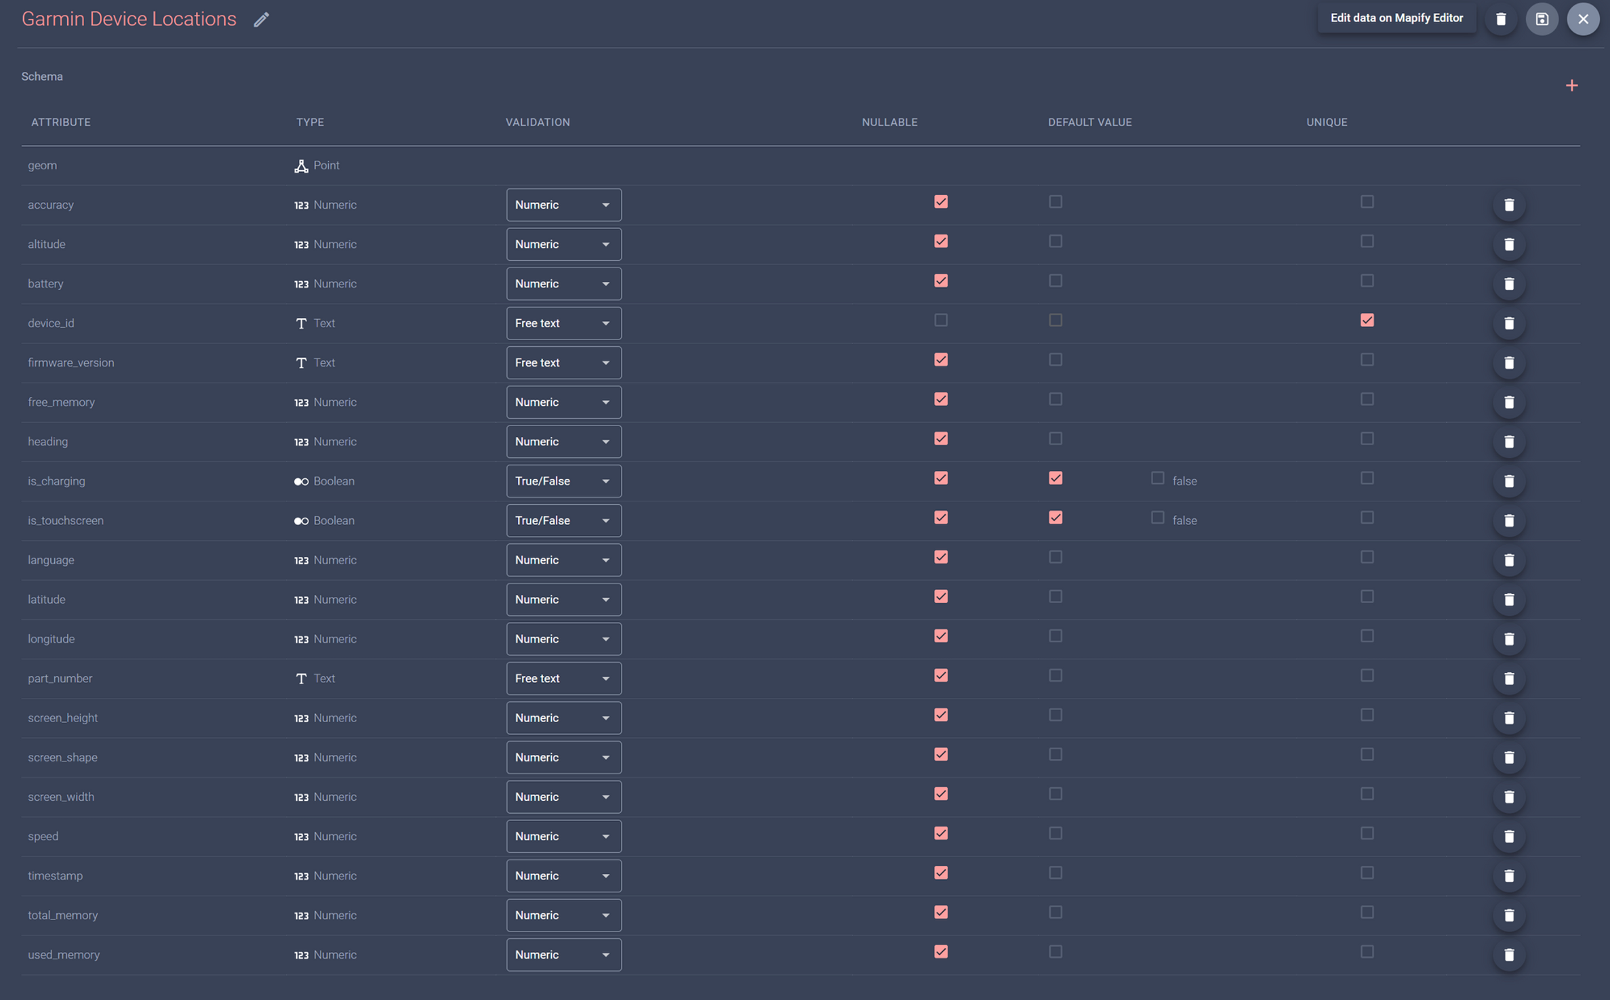Viewport: 1610px width, 1000px height.
Task: Uncheck nullable for used_memory
Action: pyautogui.click(x=941, y=952)
